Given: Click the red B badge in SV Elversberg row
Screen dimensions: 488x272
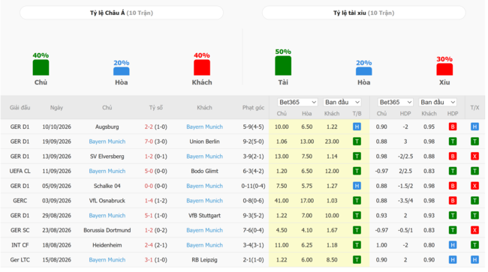Looking at the screenshot, I should pos(453,156).
